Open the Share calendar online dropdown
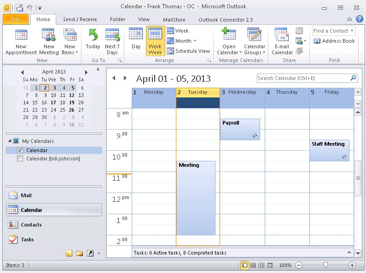 click(x=301, y=41)
